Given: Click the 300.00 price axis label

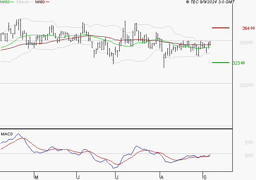Looking at the screenshot, I should point(246,85).
